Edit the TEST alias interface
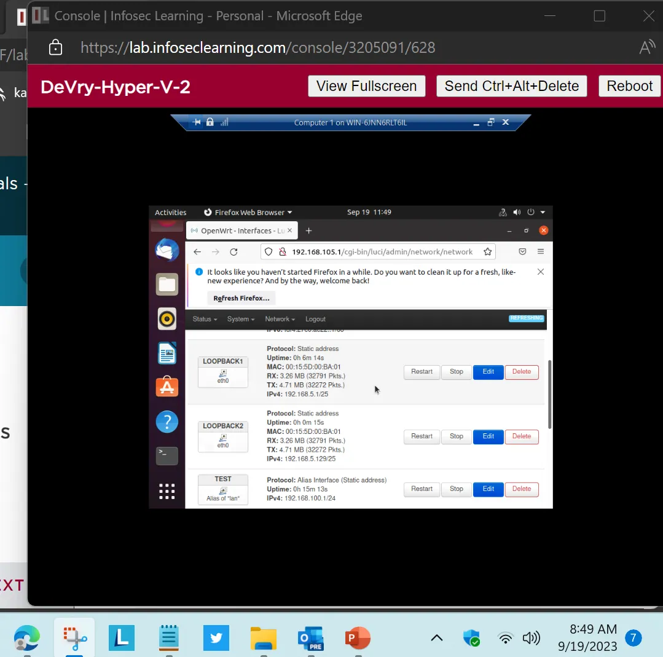 pyautogui.click(x=488, y=489)
